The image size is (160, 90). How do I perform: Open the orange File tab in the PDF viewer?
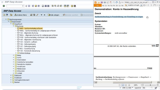click(x=98, y=5)
